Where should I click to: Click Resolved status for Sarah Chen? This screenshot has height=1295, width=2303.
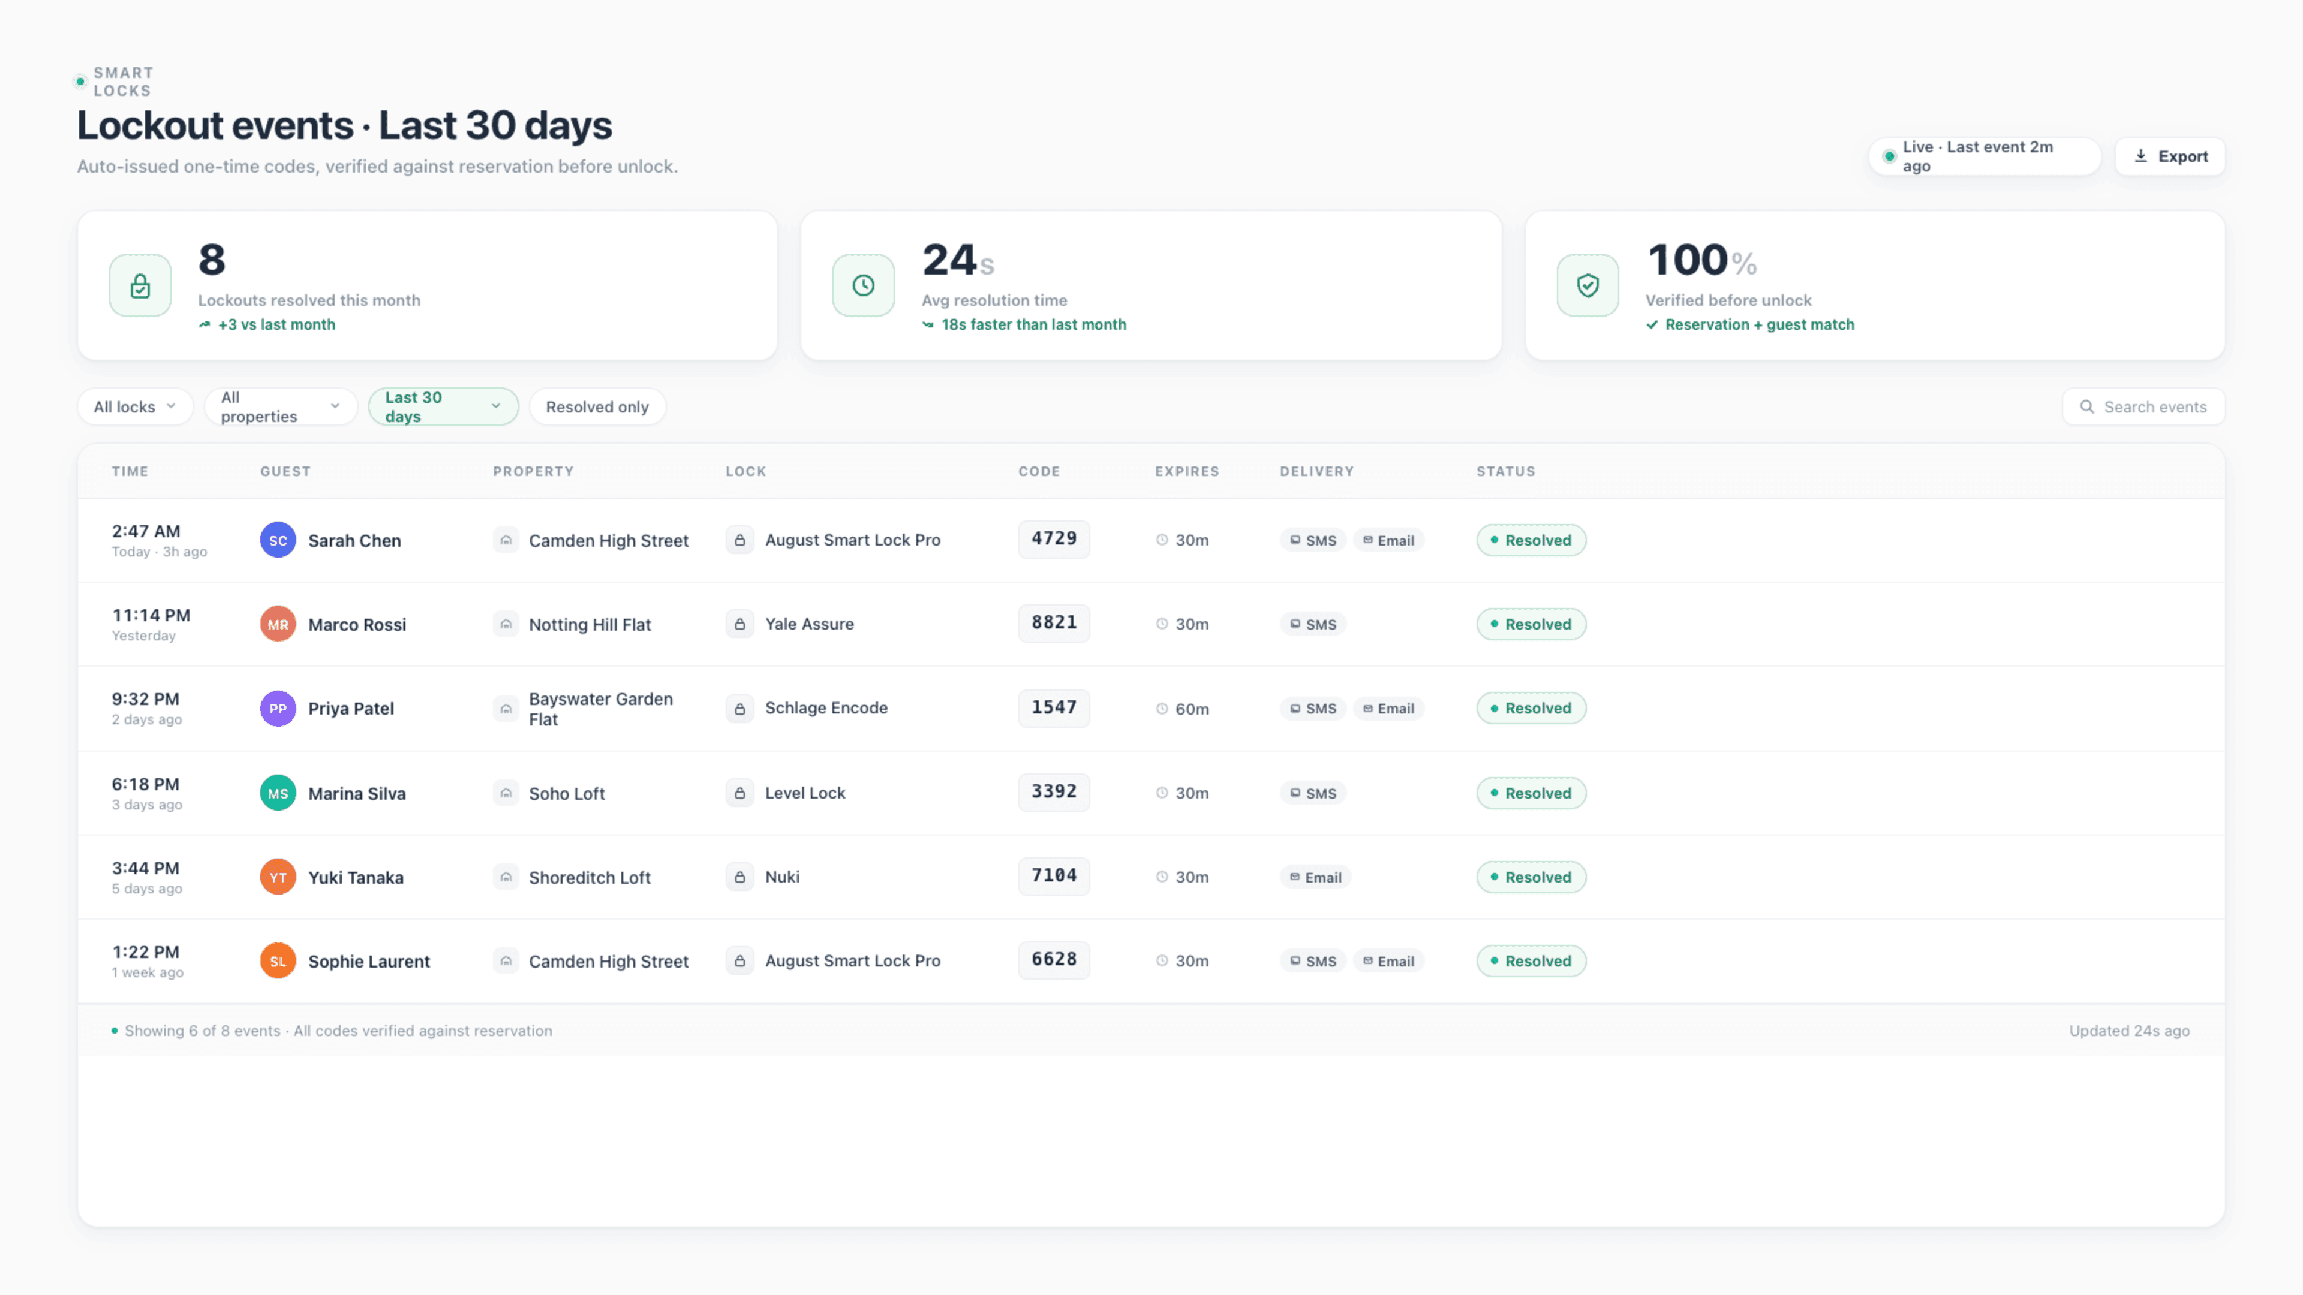click(1531, 540)
